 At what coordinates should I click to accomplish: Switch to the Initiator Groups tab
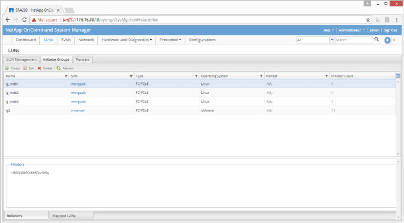tap(56, 60)
